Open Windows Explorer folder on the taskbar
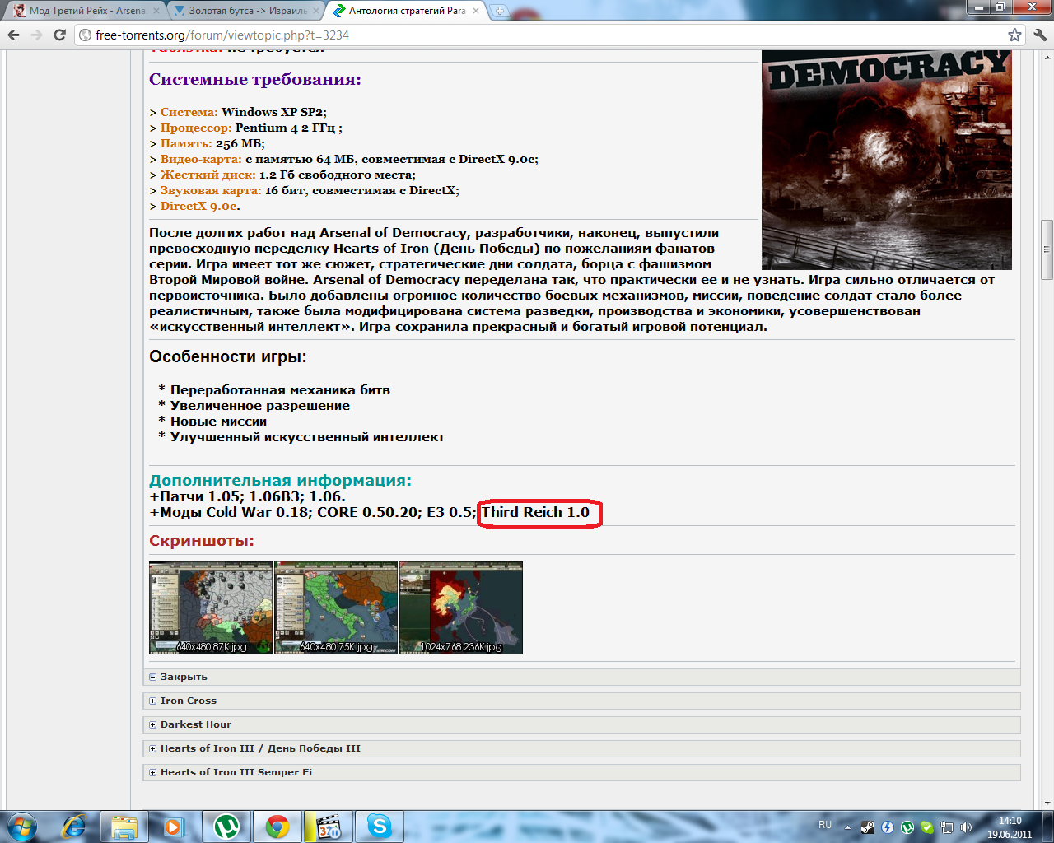This screenshot has height=843, width=1054. click(124, 826)
